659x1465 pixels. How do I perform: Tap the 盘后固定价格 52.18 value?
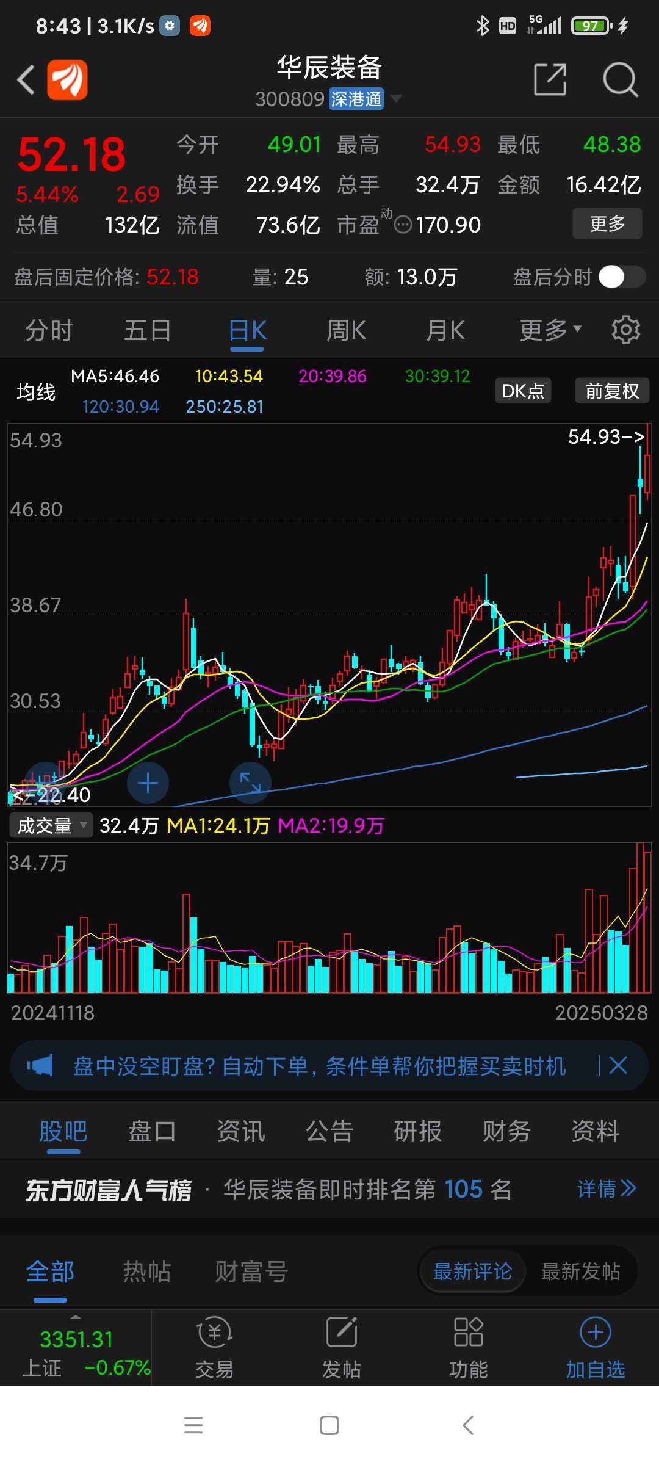[173, 277]
